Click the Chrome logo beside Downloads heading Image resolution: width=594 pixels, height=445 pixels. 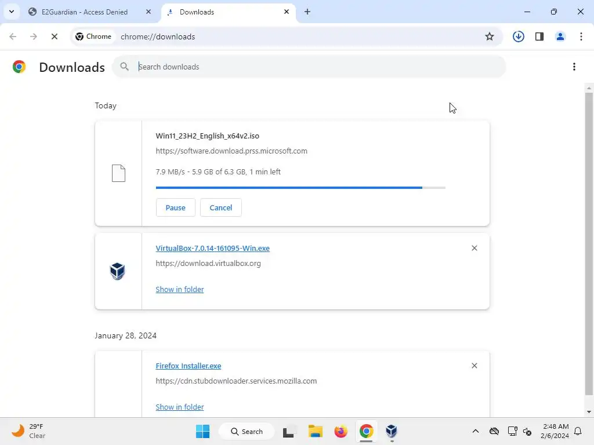19,67
